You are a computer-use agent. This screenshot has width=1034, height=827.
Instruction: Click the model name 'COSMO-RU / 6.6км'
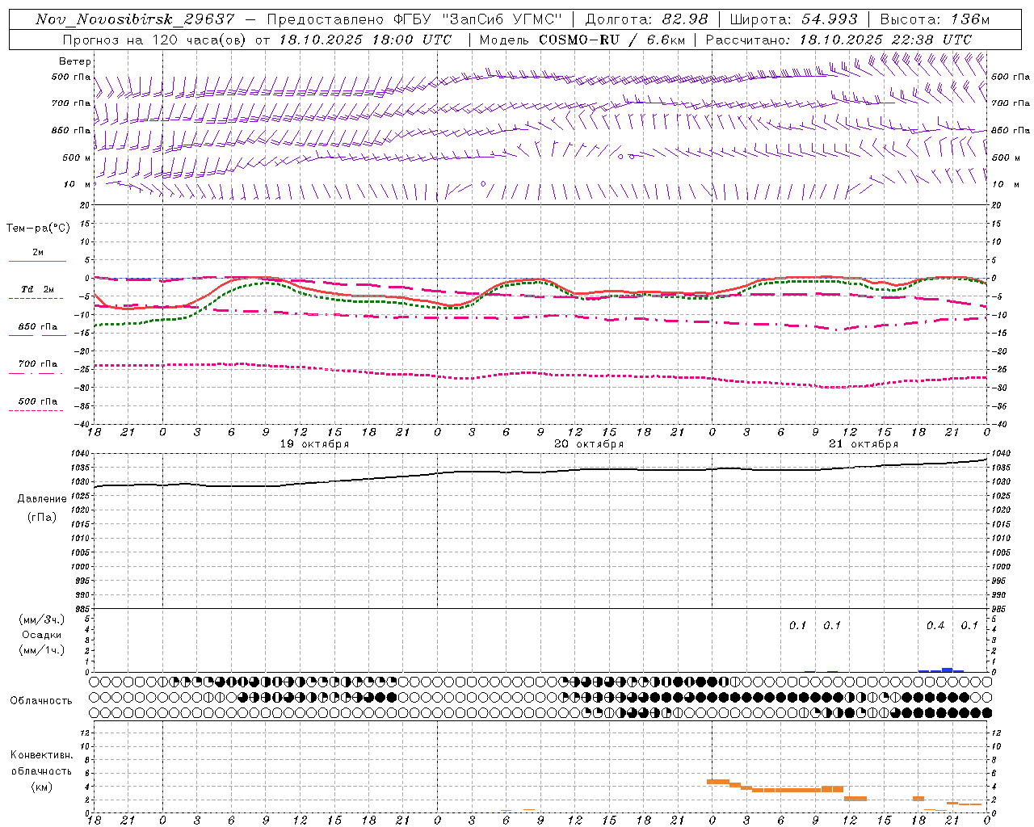pos(612,40)
